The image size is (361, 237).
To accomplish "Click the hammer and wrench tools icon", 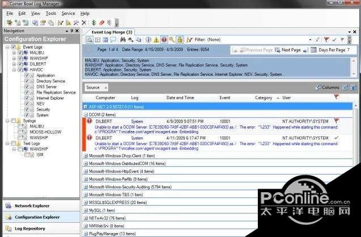I will 76,23.
